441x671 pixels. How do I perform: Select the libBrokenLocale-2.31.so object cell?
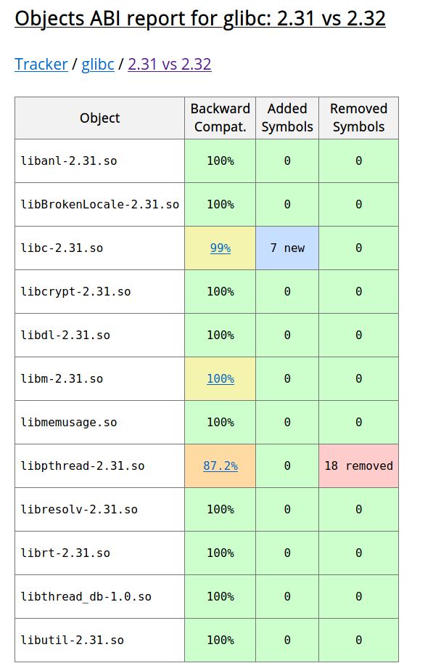click(100, 204)
